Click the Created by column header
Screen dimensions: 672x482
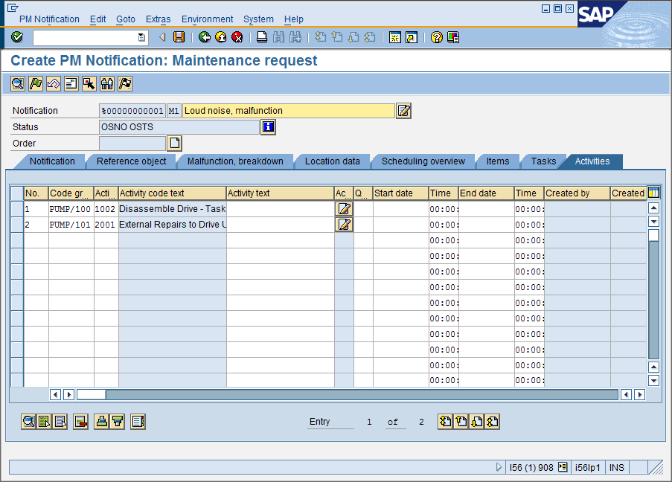click(577, 193)
